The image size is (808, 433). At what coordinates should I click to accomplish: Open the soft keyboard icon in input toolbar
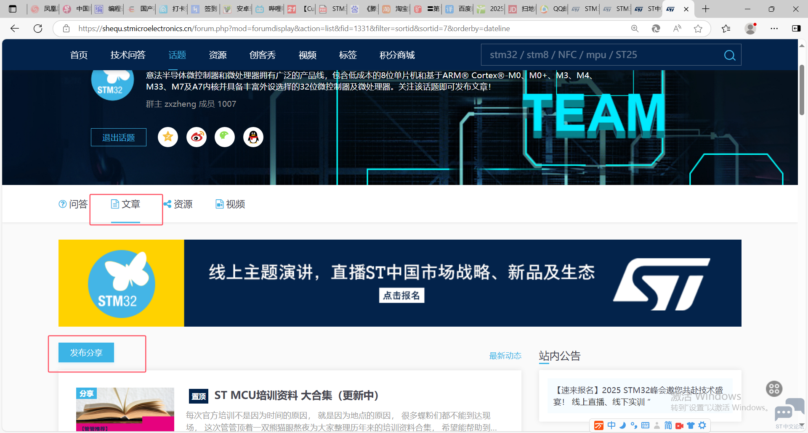(x=645, y=425)
